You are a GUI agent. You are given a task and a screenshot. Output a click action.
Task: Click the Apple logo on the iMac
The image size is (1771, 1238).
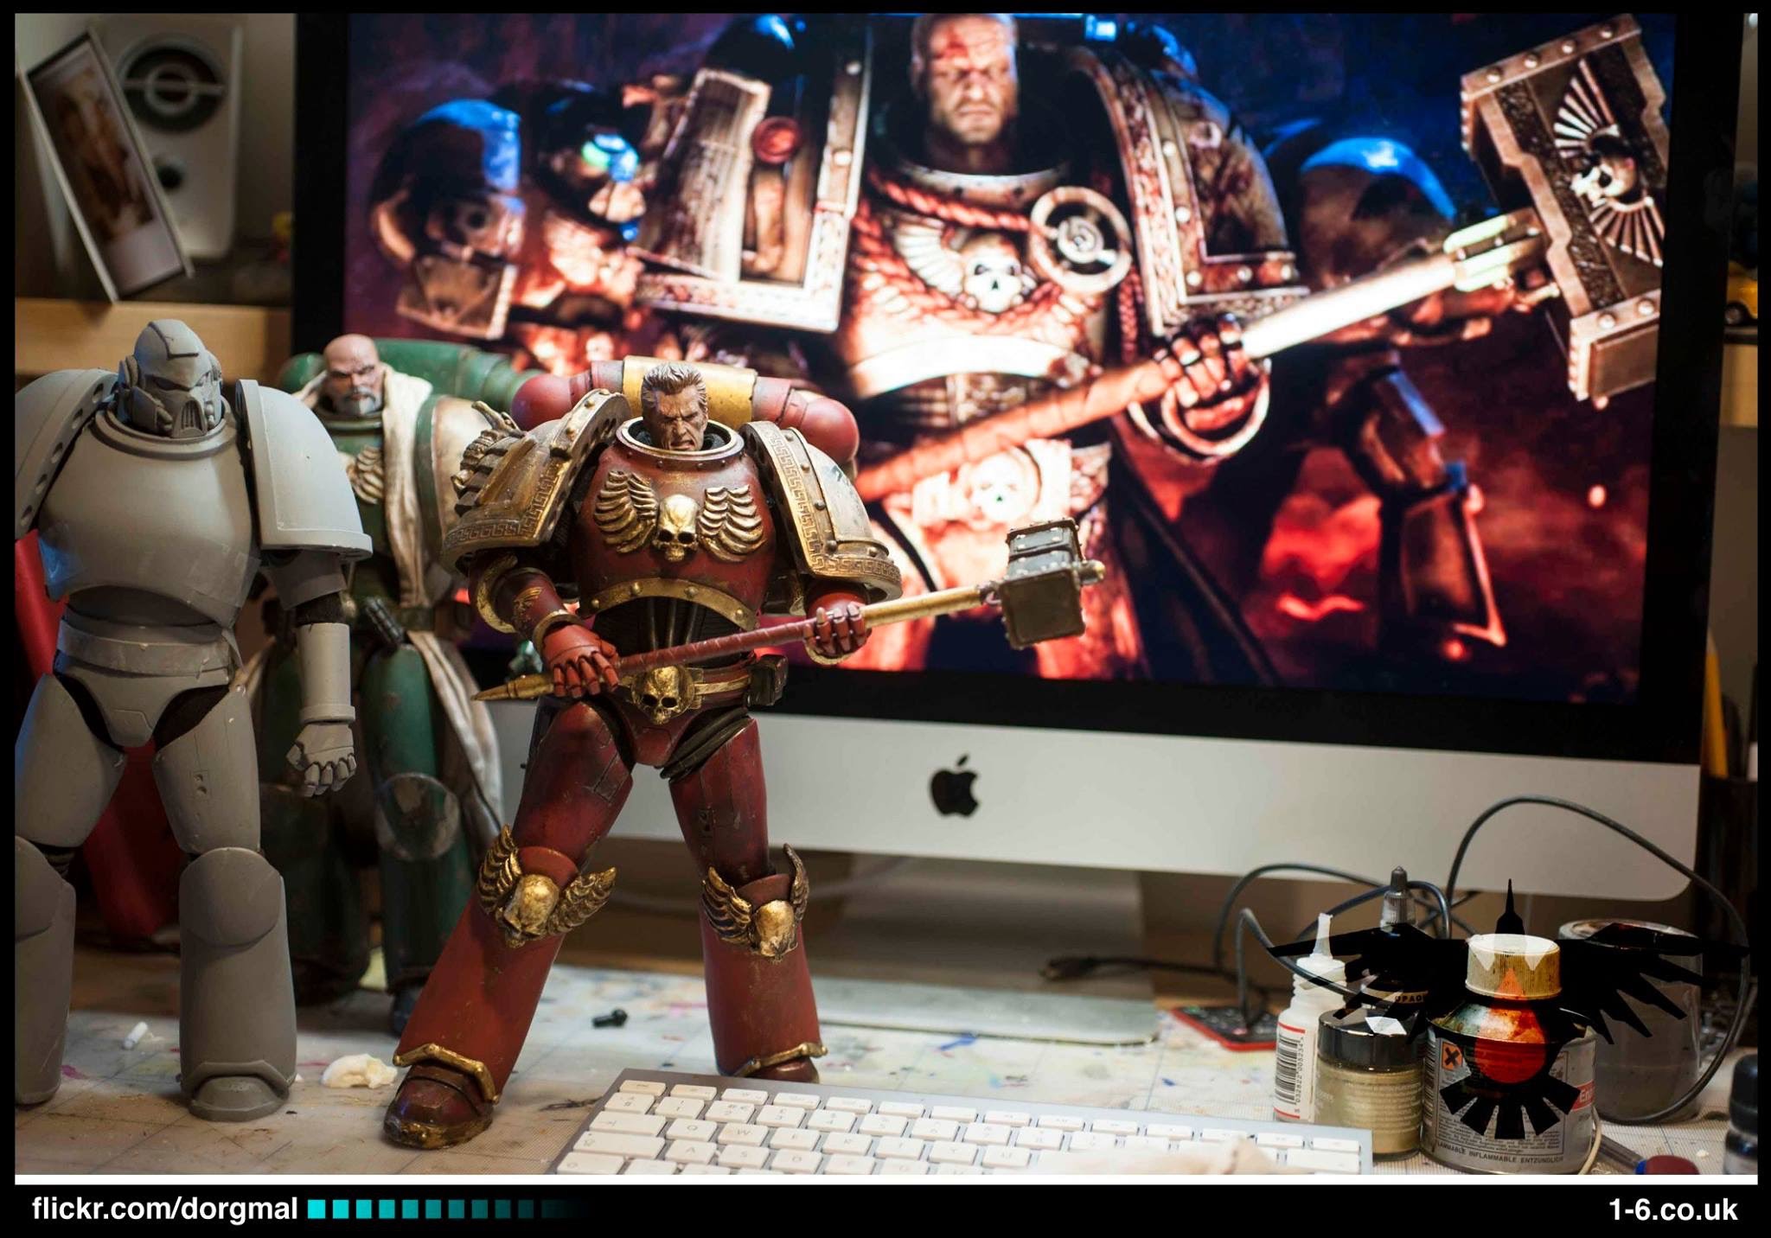(954, 784)
